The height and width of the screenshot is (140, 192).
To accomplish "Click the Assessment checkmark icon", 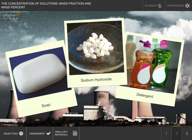I will 48,133.
